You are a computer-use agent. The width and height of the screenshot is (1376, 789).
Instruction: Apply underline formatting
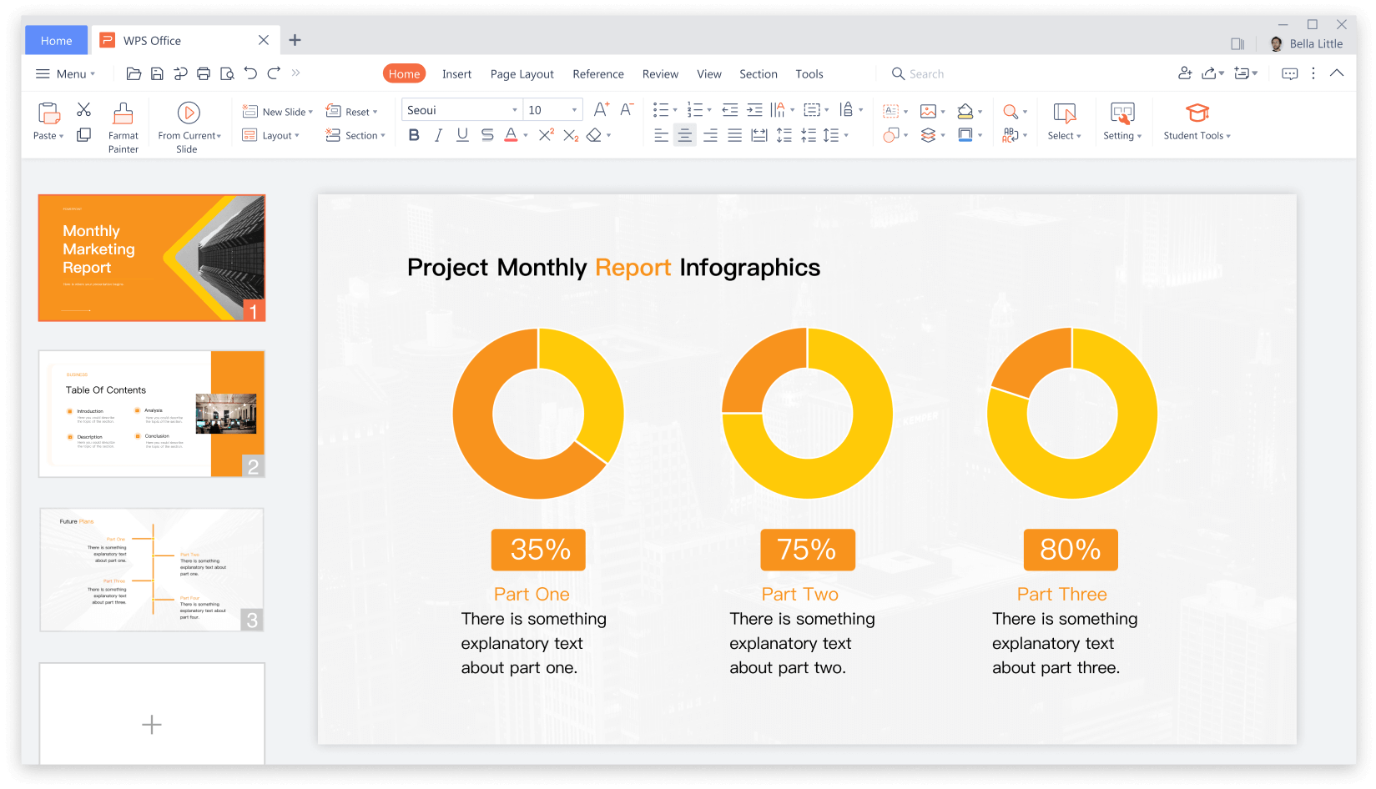point(462,135)
